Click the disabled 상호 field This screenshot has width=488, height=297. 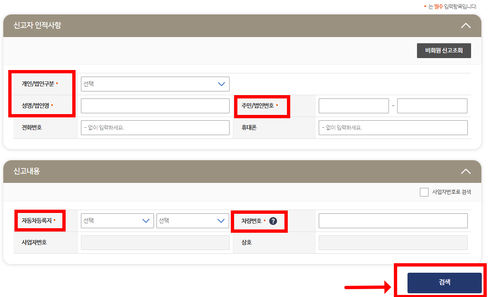tap(393, 243)
